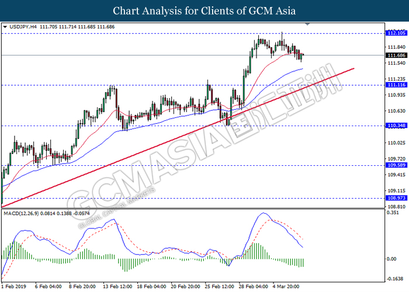Click the dropdown triangle beside USDJPY,H4
Viewport: 409px width, 292px height.
5,27
